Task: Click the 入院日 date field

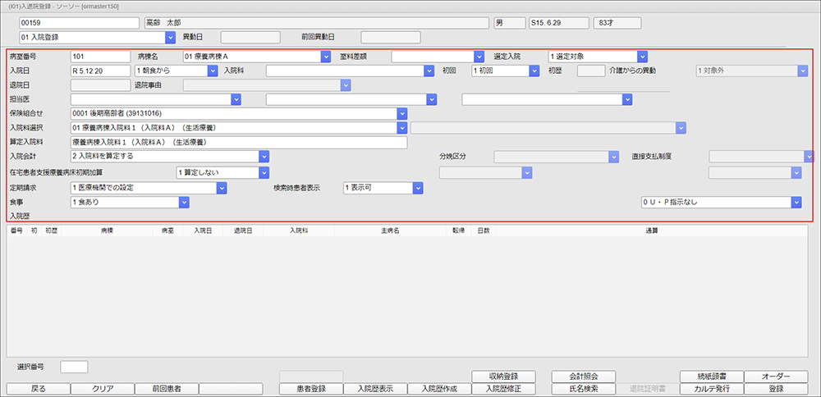Action: (x=101, y=71)
